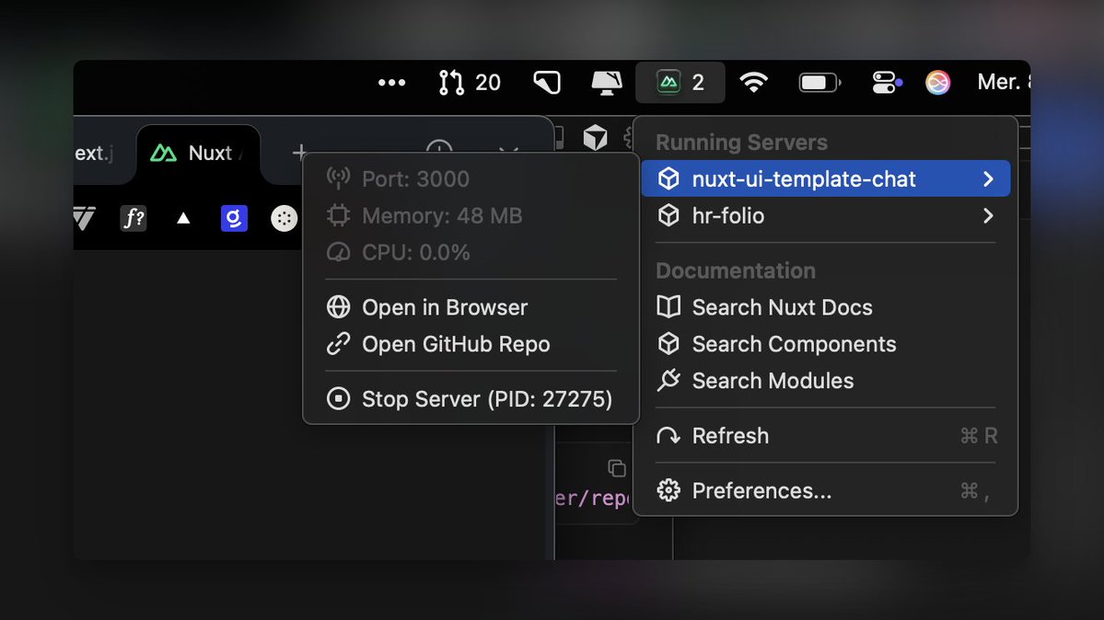The width and height of the screenshot is (1104, 620).
Task: Click the blue g extension icon
Action: point(234,218)
